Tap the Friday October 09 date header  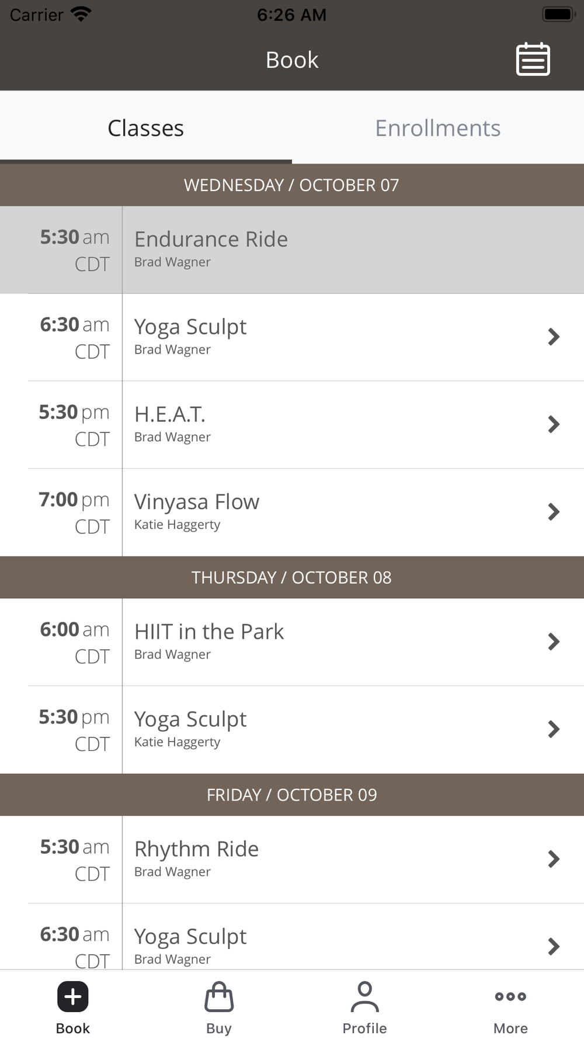tap(291, 795)
